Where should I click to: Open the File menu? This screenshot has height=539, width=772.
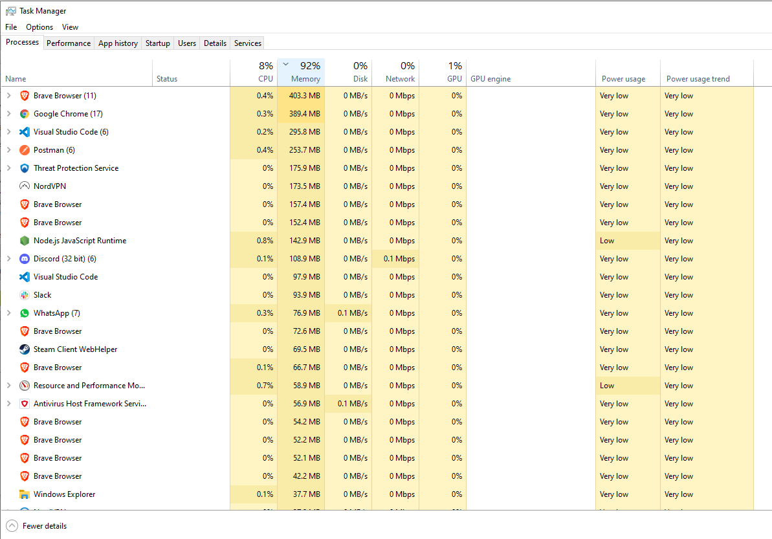pyautogui.click(x=11, y=27)
